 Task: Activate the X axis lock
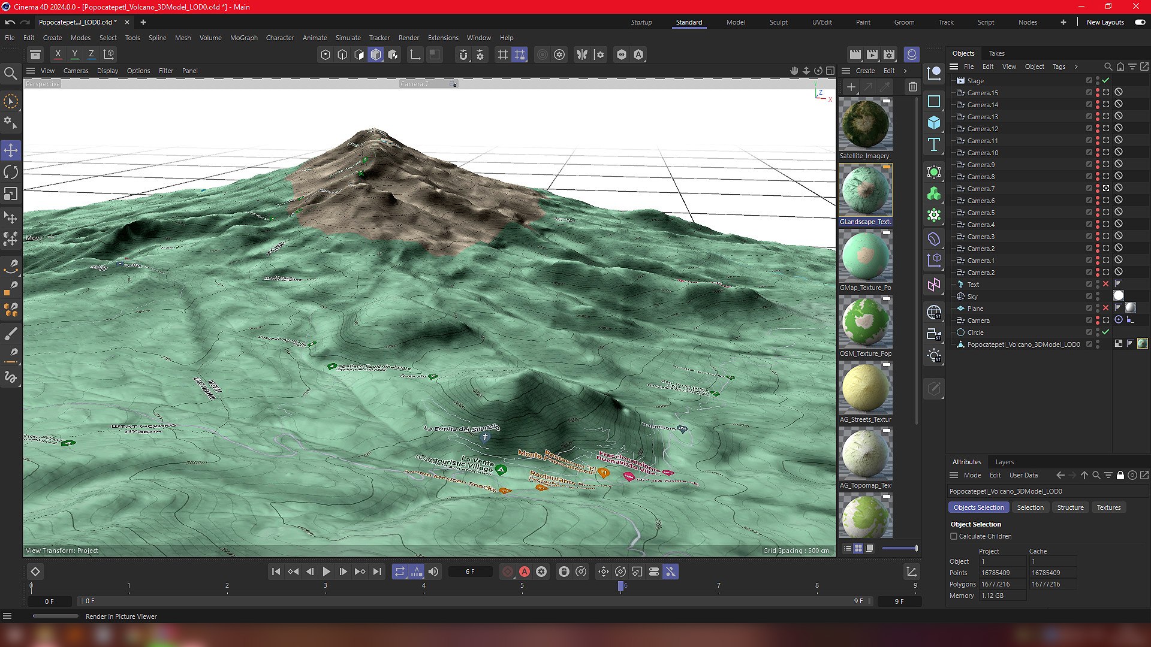click(58, 55)
